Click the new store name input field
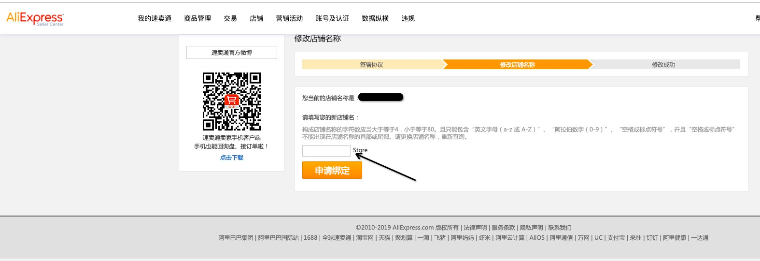Viewport: 760px width, 261px height. pyautogui.click(x=326, y=151)
